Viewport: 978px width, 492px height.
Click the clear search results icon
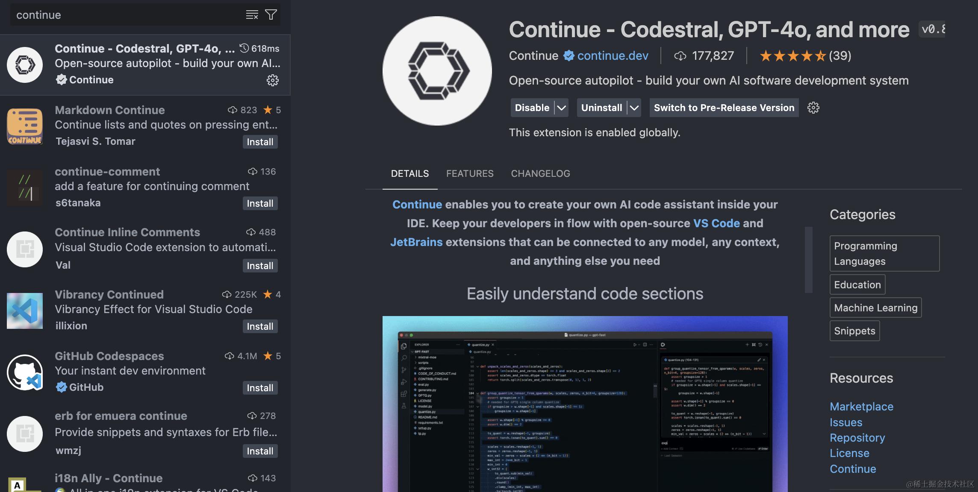click(252, 15)
